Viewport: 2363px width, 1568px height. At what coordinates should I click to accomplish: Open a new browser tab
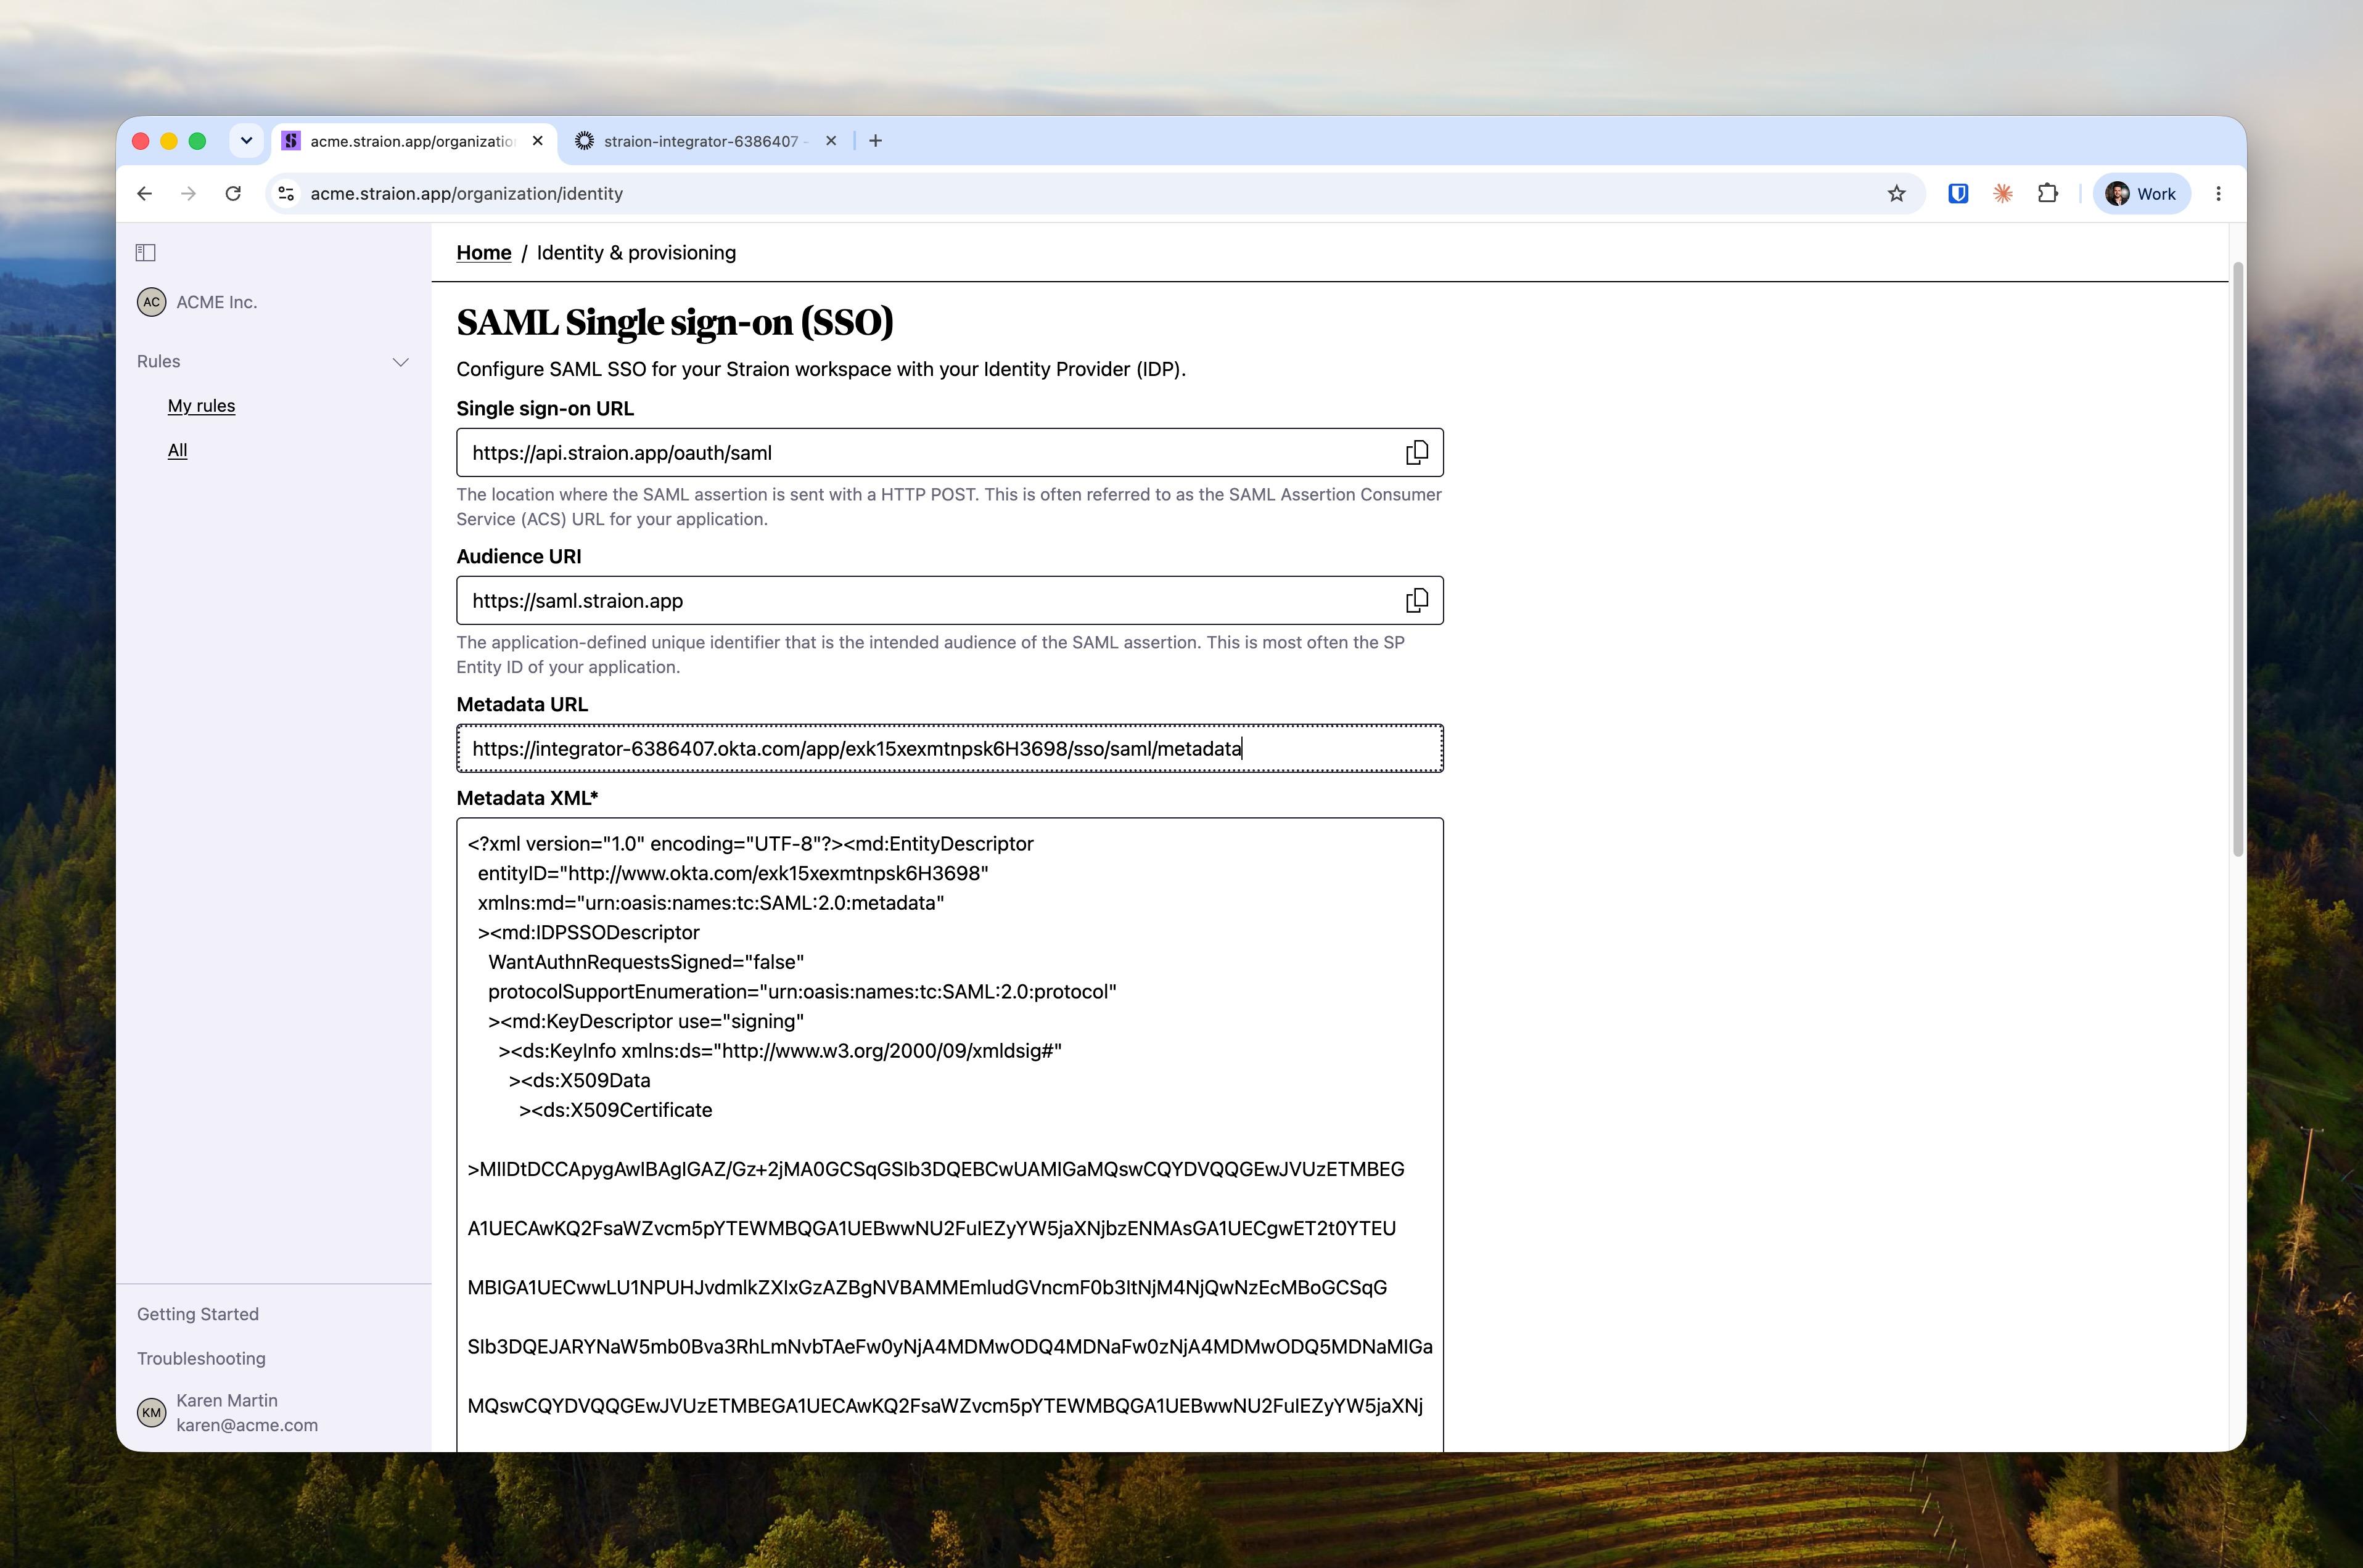[876, 141]
